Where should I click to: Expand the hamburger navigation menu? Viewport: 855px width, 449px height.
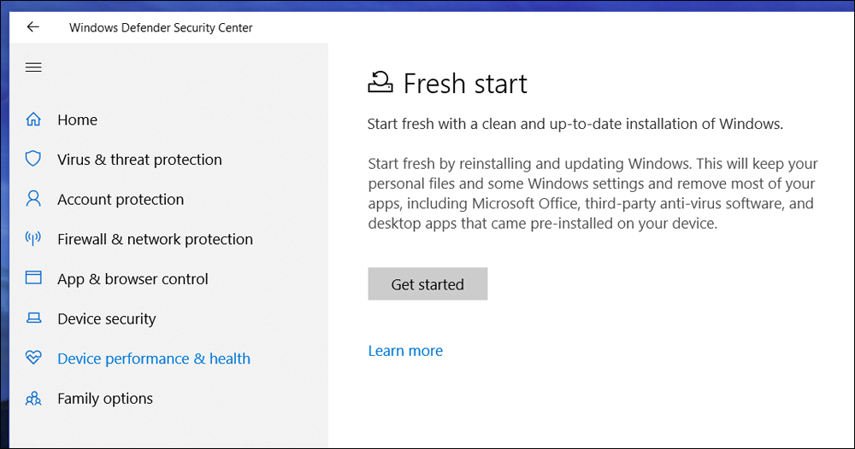pos(33,67)
